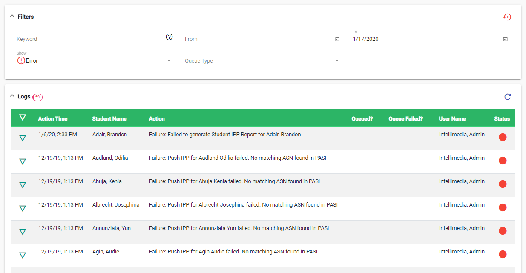The image size is (526, 273).
Task: Collapse the Filters panel
Action: pyautogui.click(x=12, y=17)
